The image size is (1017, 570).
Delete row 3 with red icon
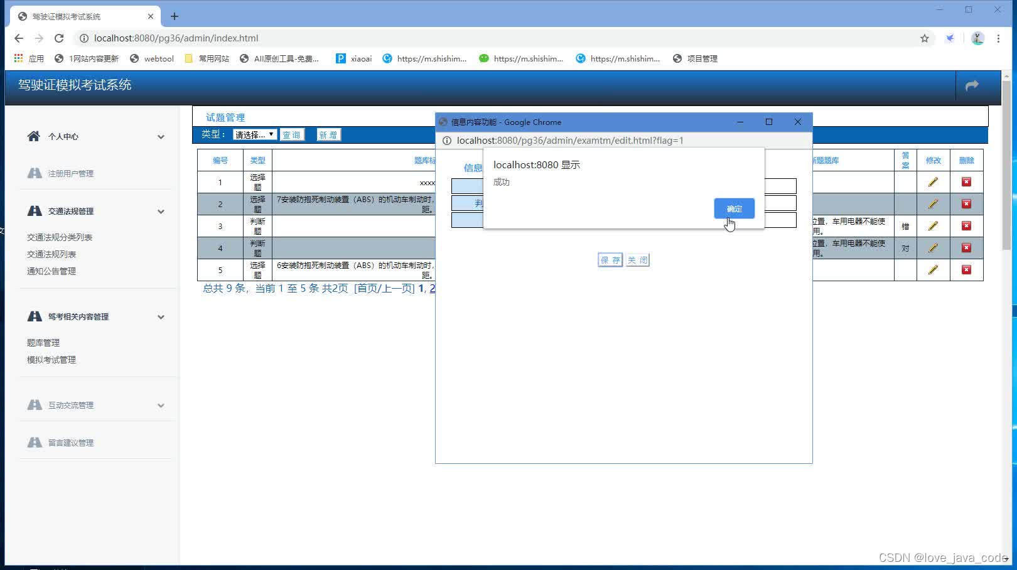point(966,226)
